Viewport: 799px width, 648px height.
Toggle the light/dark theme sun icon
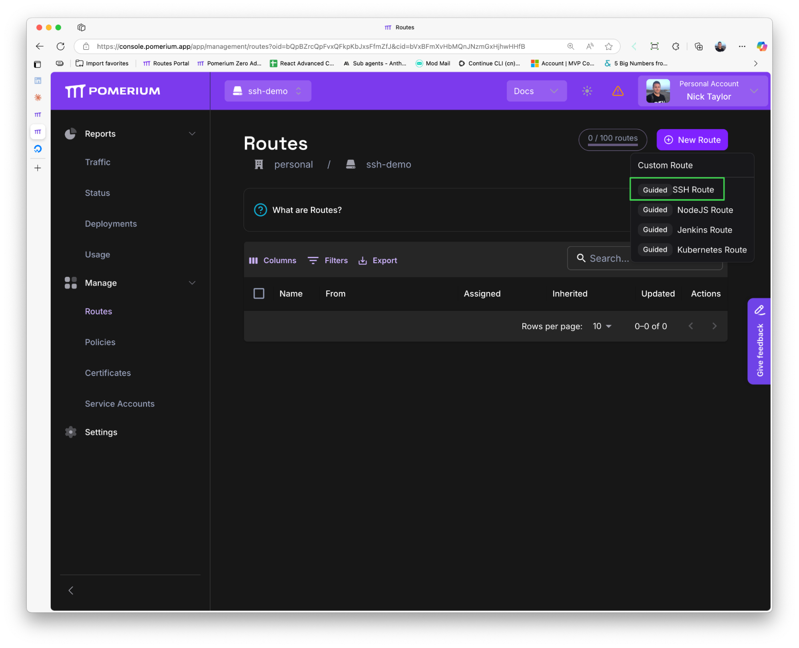pyautogui.click(x=586, y=91)
